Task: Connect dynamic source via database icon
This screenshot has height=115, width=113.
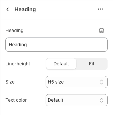Action: pyautogui.click(x=102, y=31)
